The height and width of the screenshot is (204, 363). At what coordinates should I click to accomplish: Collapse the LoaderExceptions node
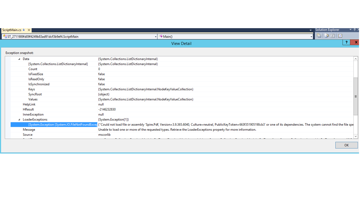19,120
